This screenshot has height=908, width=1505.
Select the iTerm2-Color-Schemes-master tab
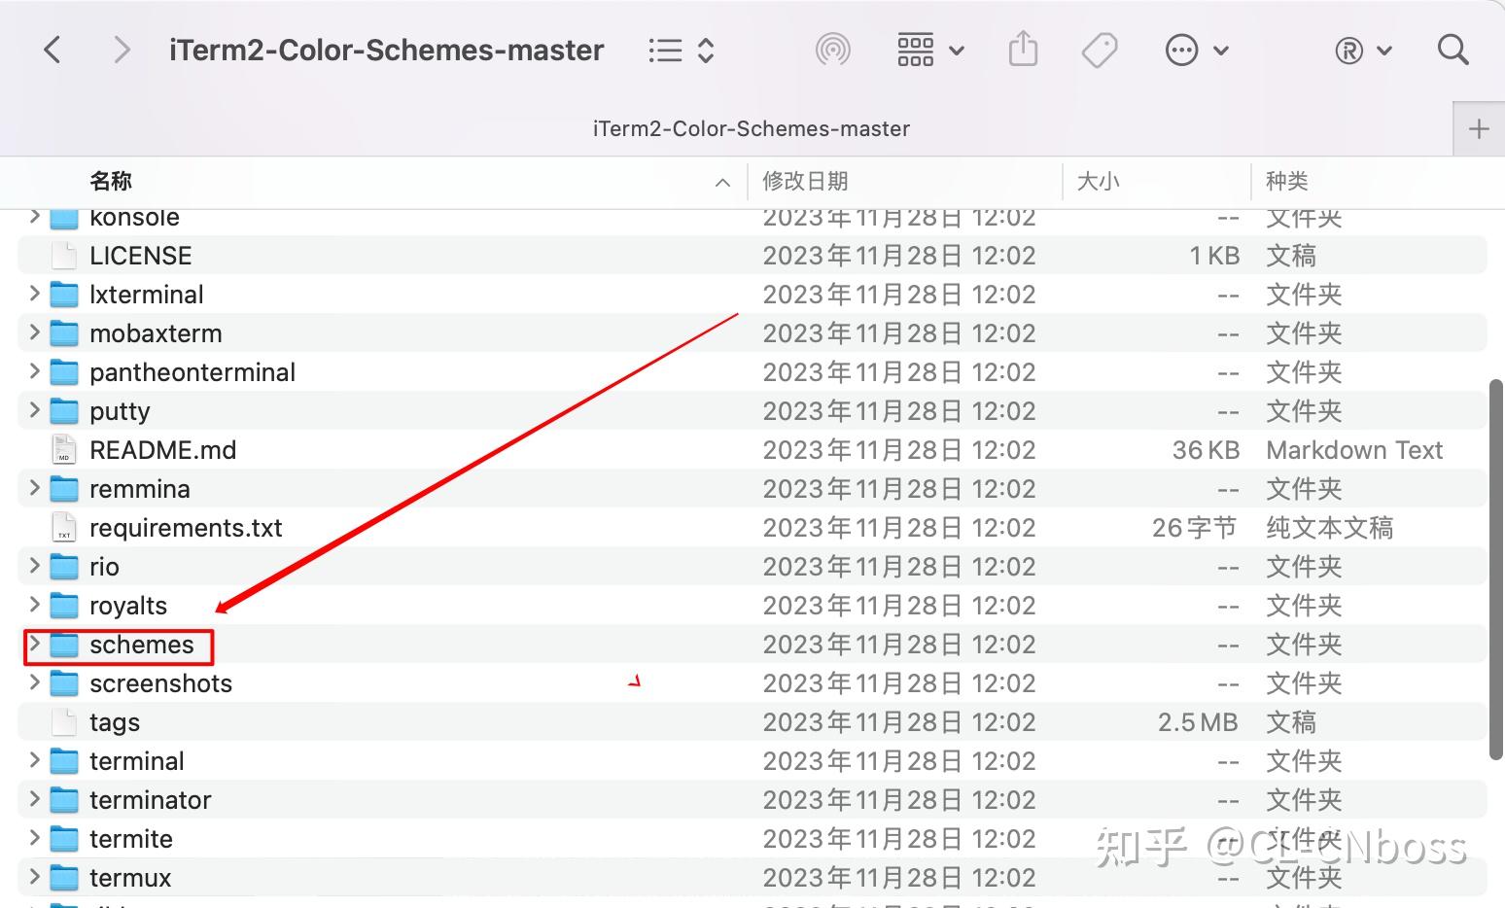(x=751, y=127)
